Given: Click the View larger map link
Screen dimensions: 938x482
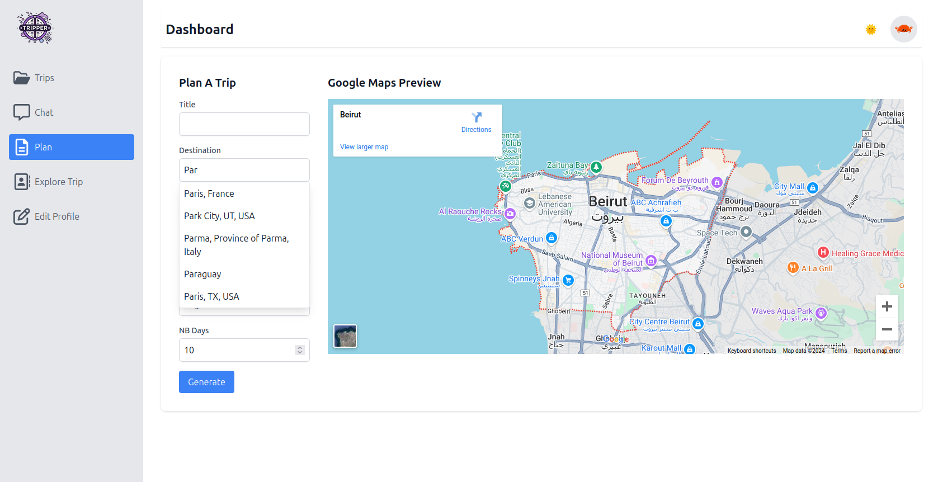Looking at the screenshot, I should tap(364, 147).
